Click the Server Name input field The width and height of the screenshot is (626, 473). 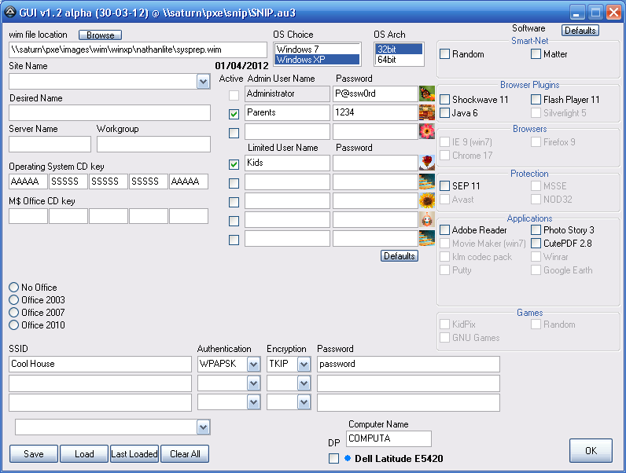point(50,144)
